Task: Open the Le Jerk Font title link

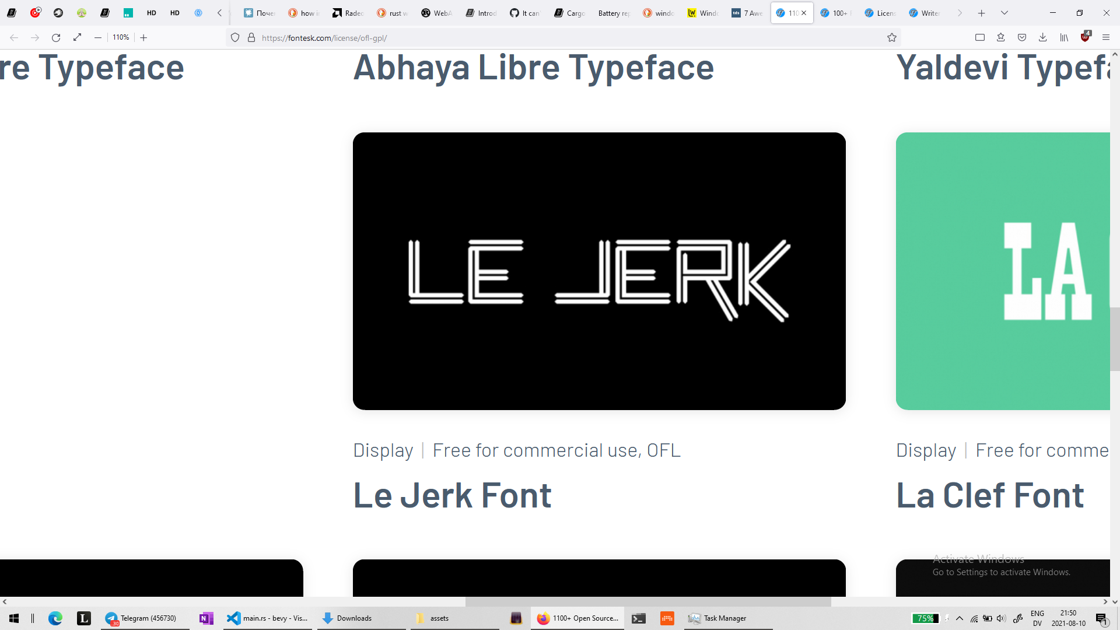Action: coord(452,495)
